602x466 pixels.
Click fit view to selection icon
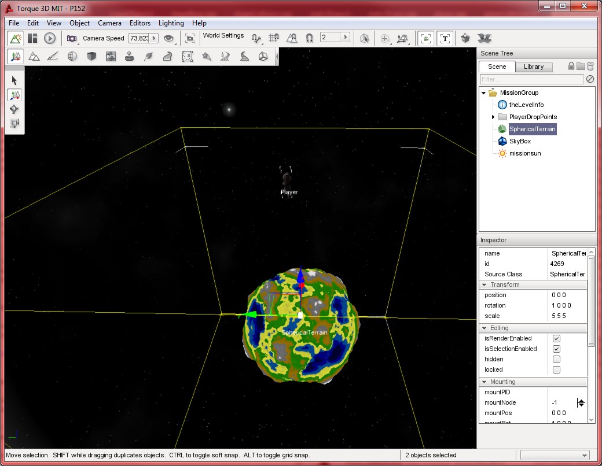click(190, 38)
